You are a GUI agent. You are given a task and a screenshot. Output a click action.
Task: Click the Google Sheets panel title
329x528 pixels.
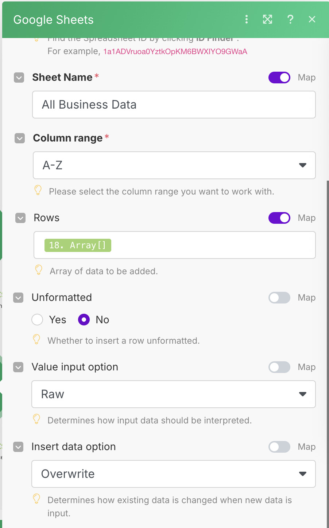(x=54, y=20)
